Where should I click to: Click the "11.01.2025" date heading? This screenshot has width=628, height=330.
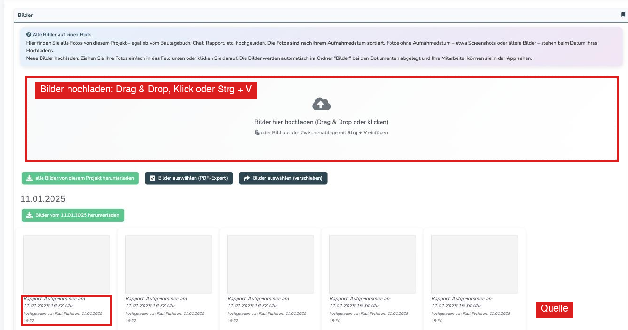tap(43, 198)
